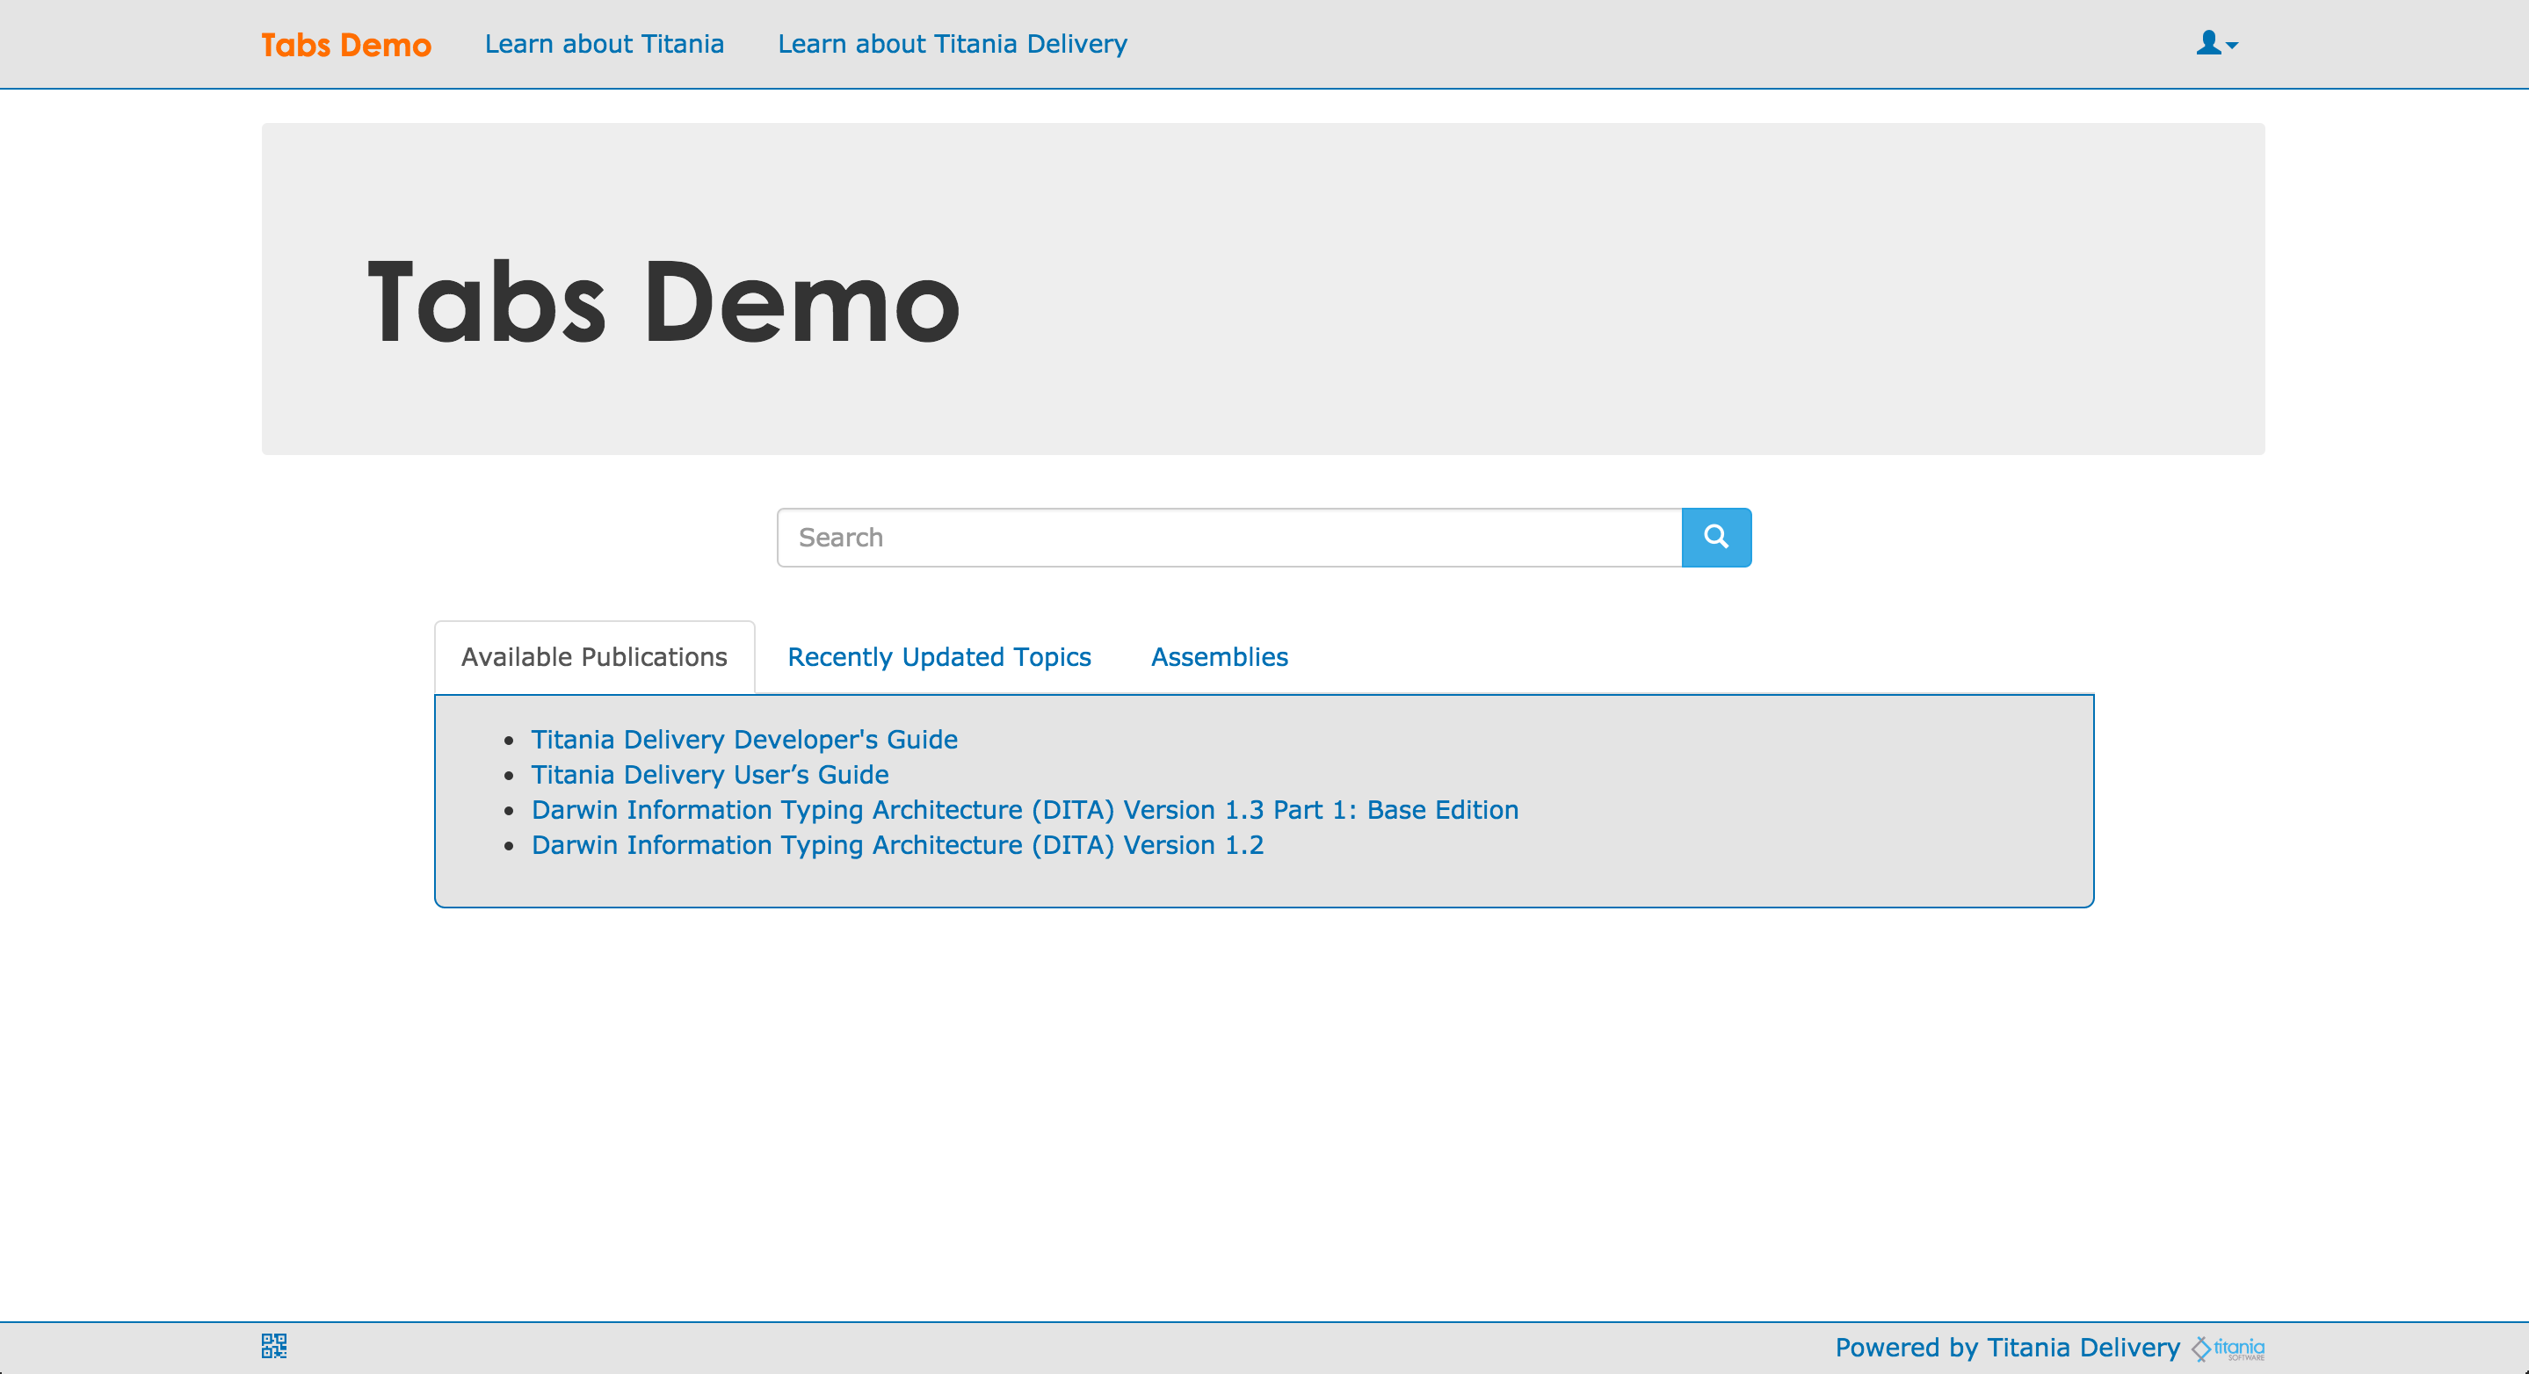Open DITA Version 1.2 publication
Viewport: 2529px width, 1374px height.
click(x=897, y=845)
